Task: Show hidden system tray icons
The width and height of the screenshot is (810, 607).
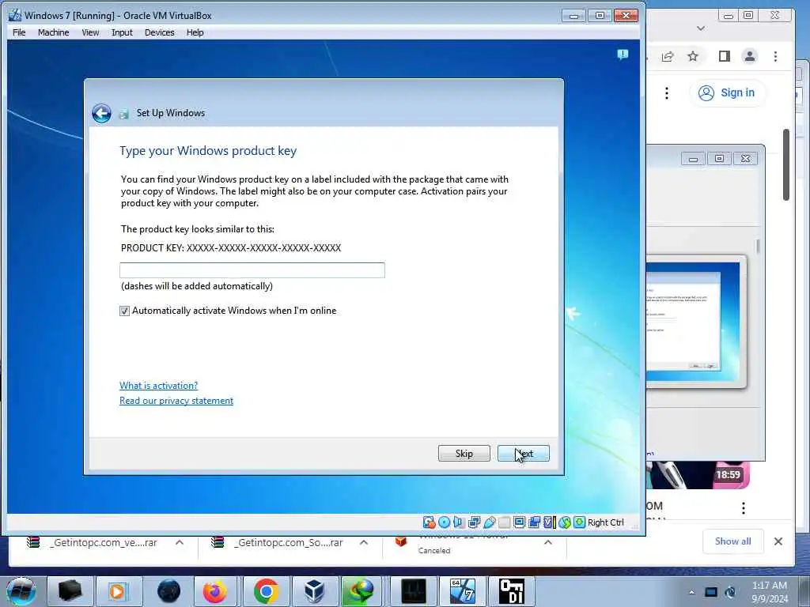Action: 691,592
